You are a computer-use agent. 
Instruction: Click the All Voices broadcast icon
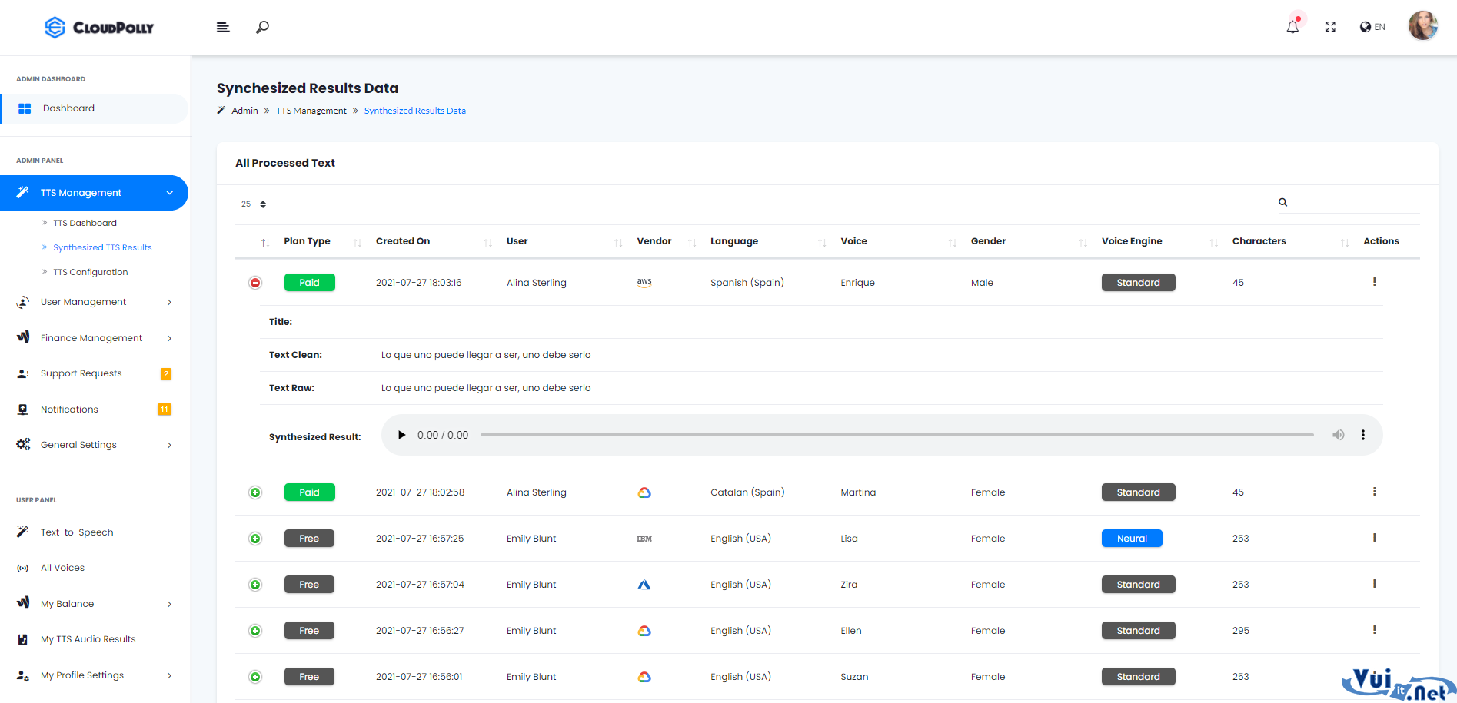point(23,569)
